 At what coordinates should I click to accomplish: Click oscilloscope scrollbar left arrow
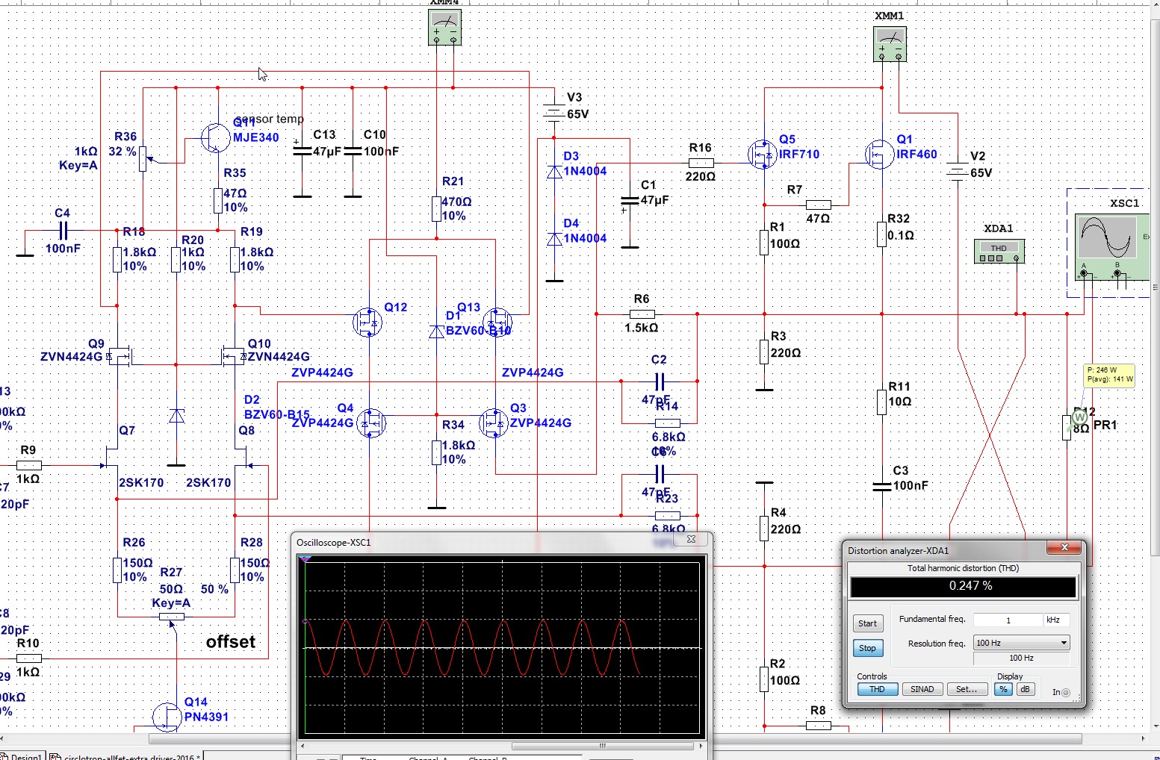click(302, 746)
